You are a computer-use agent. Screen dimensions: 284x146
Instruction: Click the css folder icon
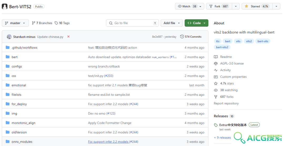(8, 76)
